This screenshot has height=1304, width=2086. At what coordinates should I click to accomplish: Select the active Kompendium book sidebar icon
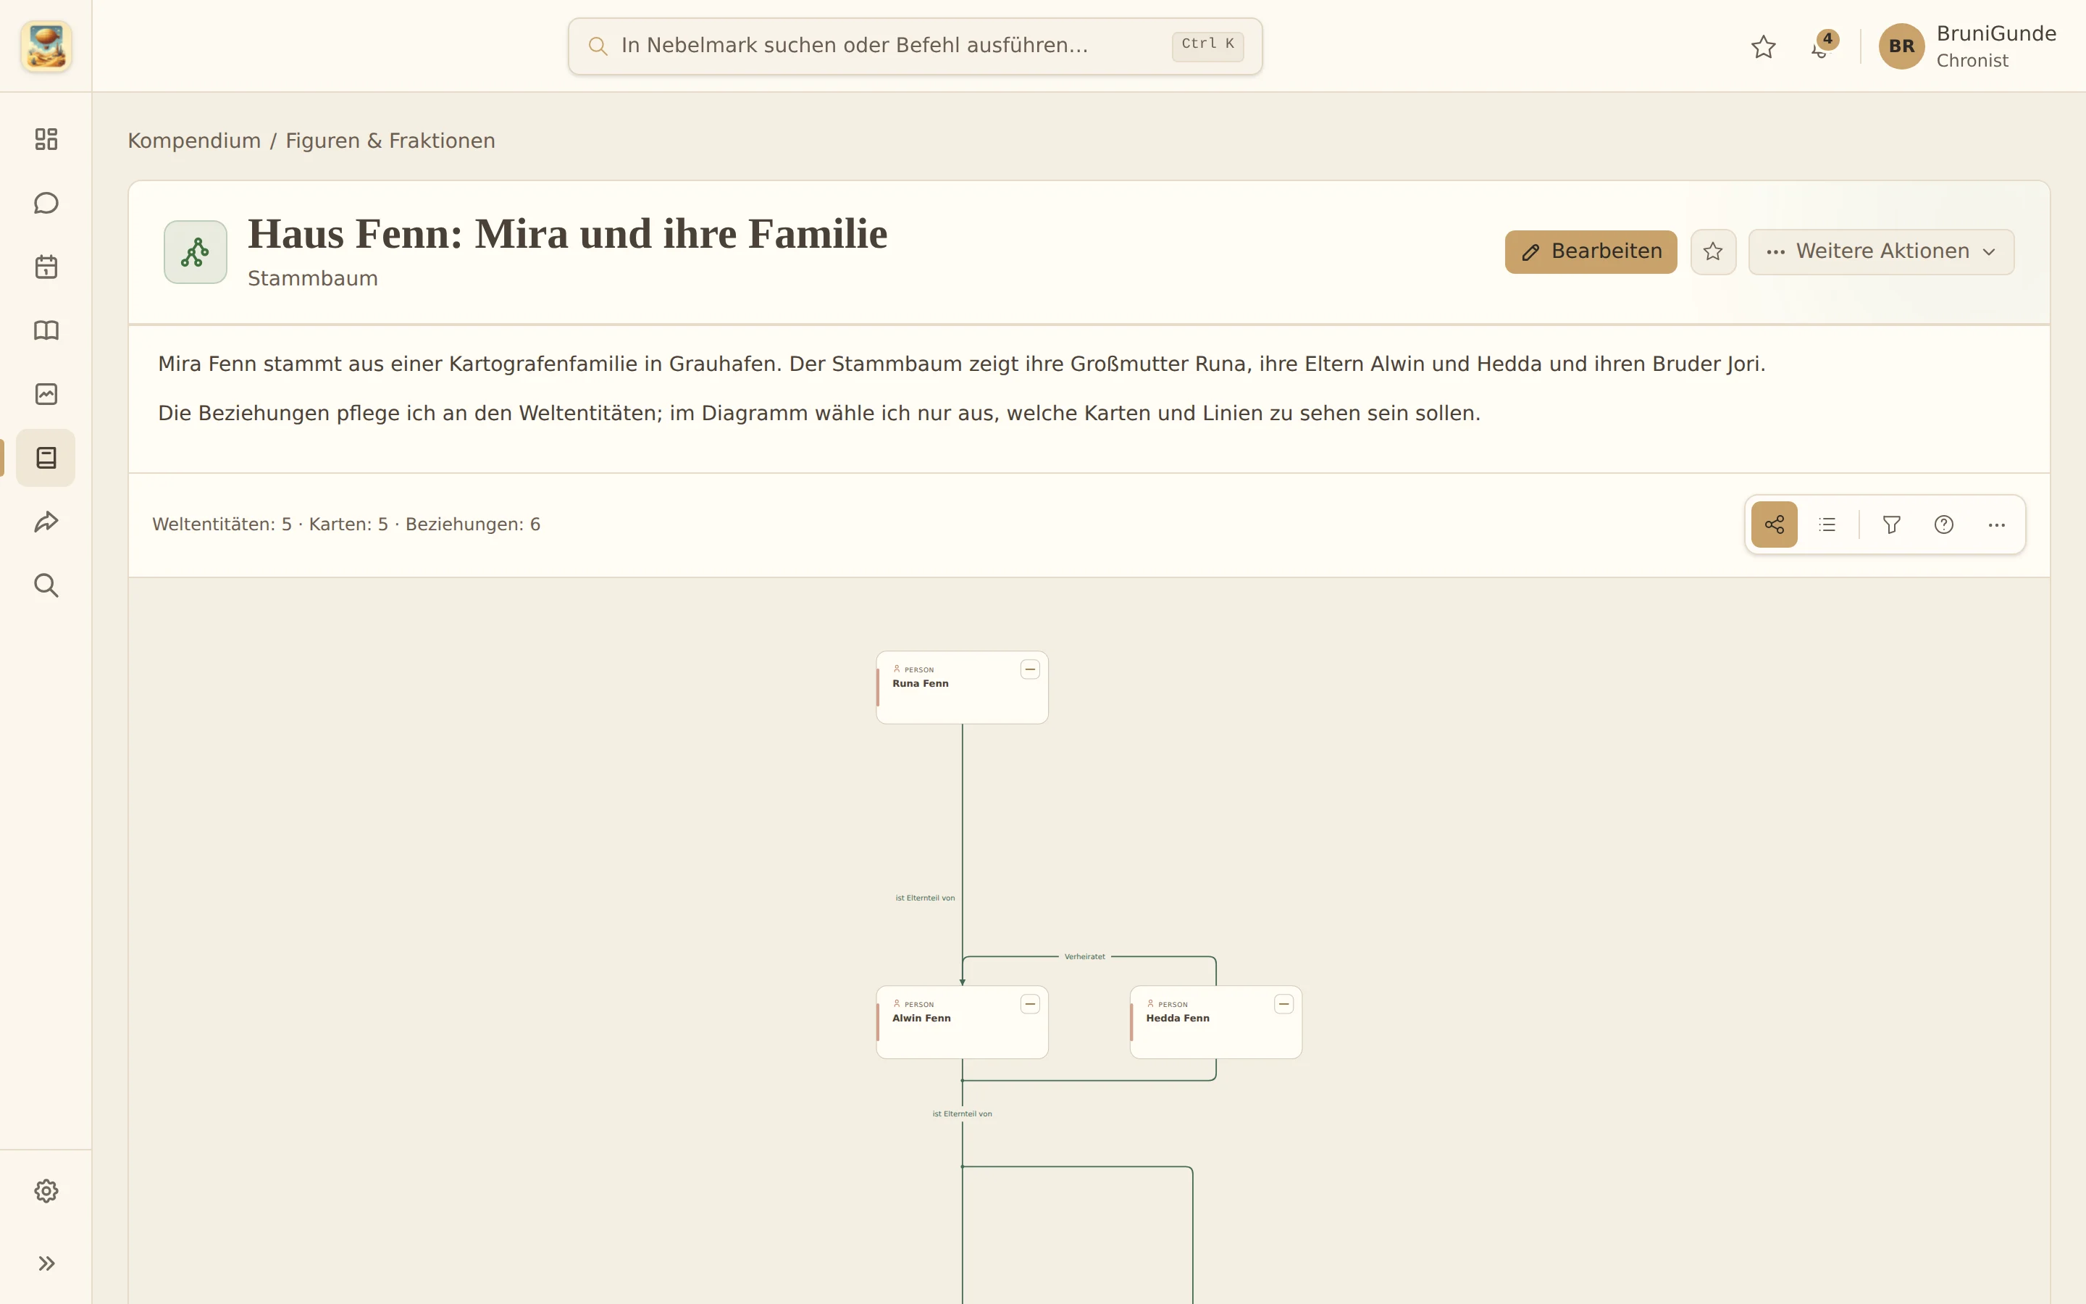tap(46, 458)
